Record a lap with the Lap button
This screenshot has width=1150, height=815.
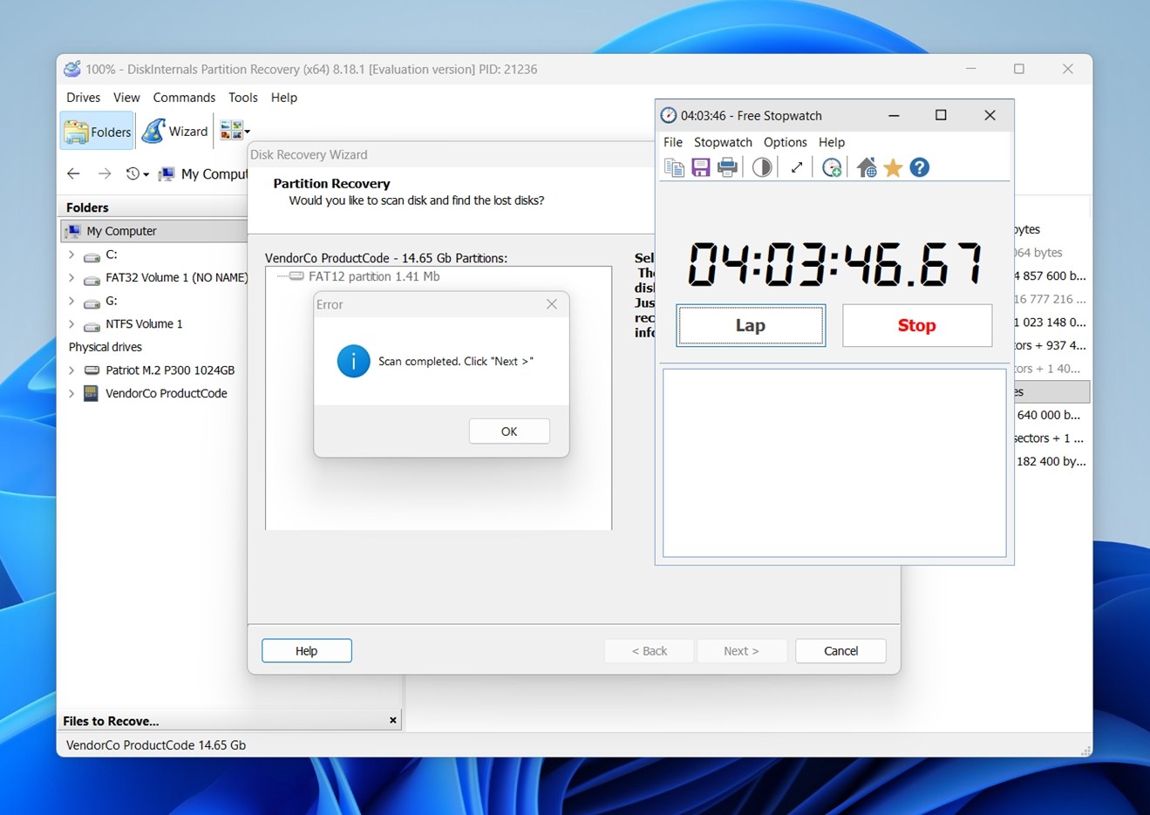(x=750, y=325)
